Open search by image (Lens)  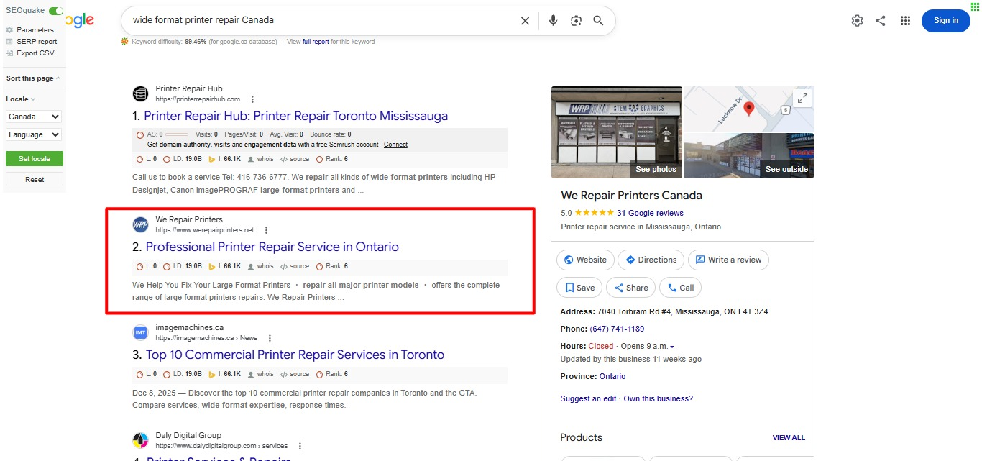tap(576, 21)
